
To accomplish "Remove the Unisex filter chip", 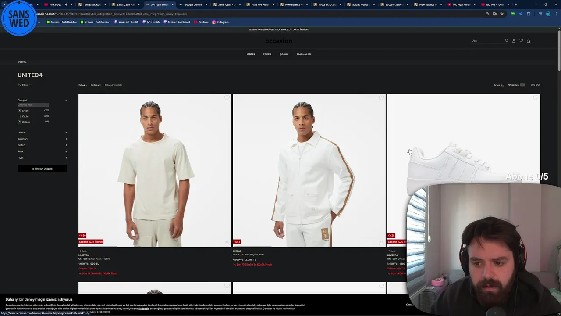I will pyautogui.click(x=100, y=85).
